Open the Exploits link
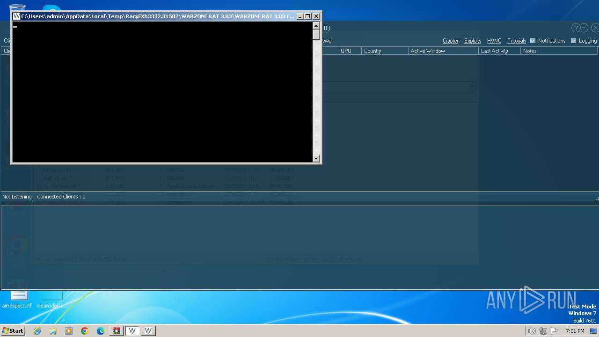This screenshot has height=337, width=599. tap(473, 41)
